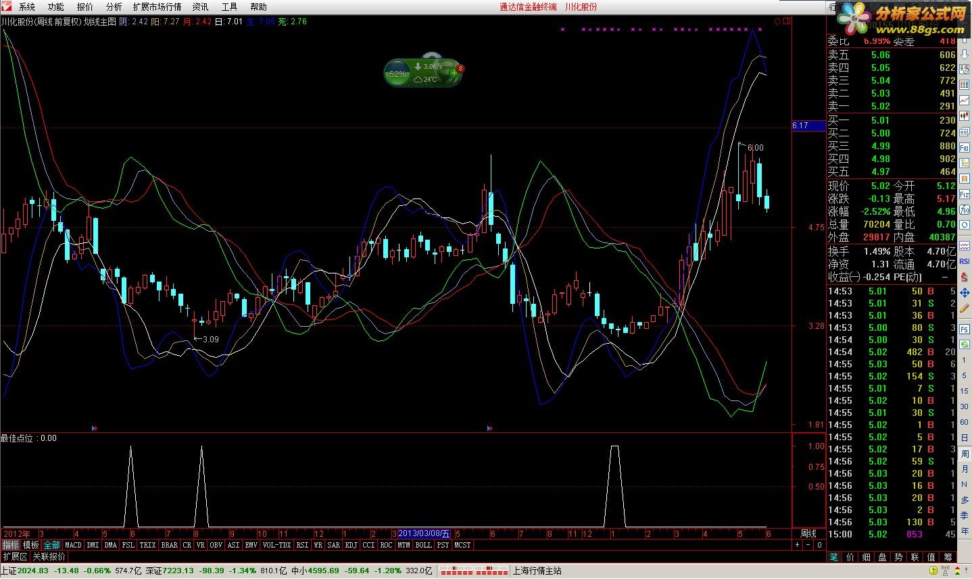Viewport: 972px width, 580px height.
Task: Switch to 60-minute period
Action: 965,422
